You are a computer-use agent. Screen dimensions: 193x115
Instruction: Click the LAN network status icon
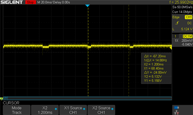coord(177,112)
